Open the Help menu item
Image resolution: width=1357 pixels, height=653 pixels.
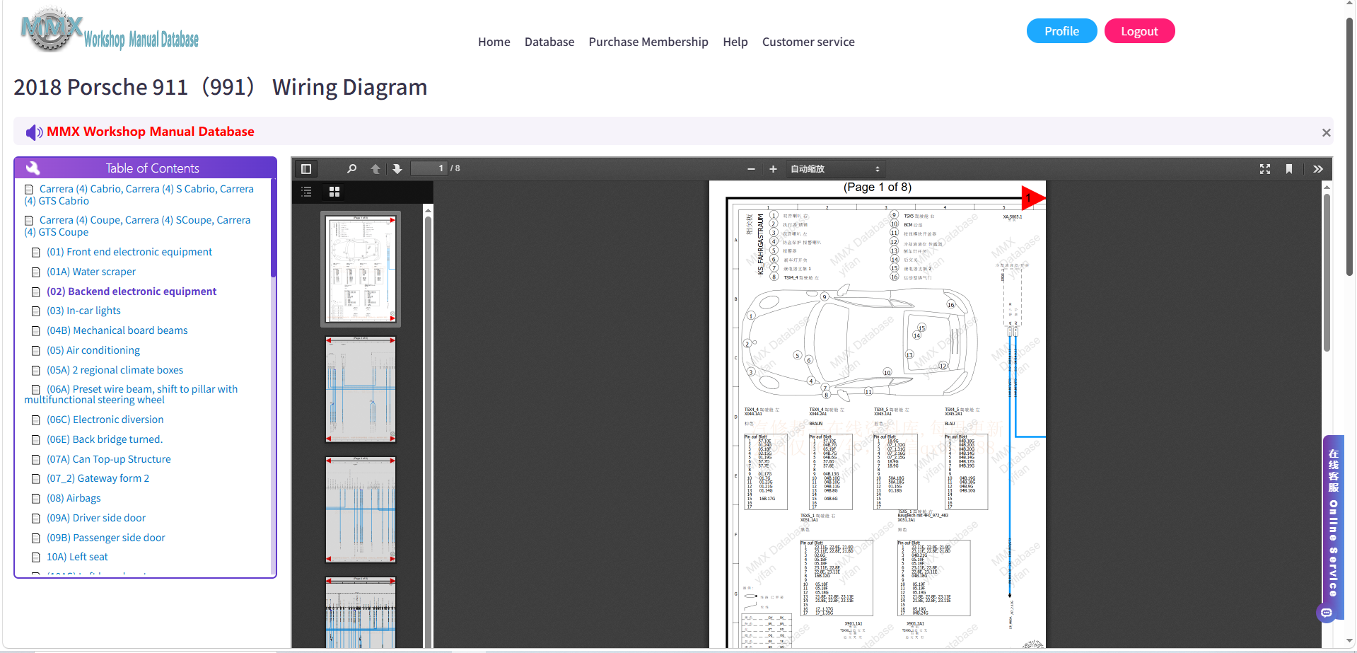click(735, 42)
